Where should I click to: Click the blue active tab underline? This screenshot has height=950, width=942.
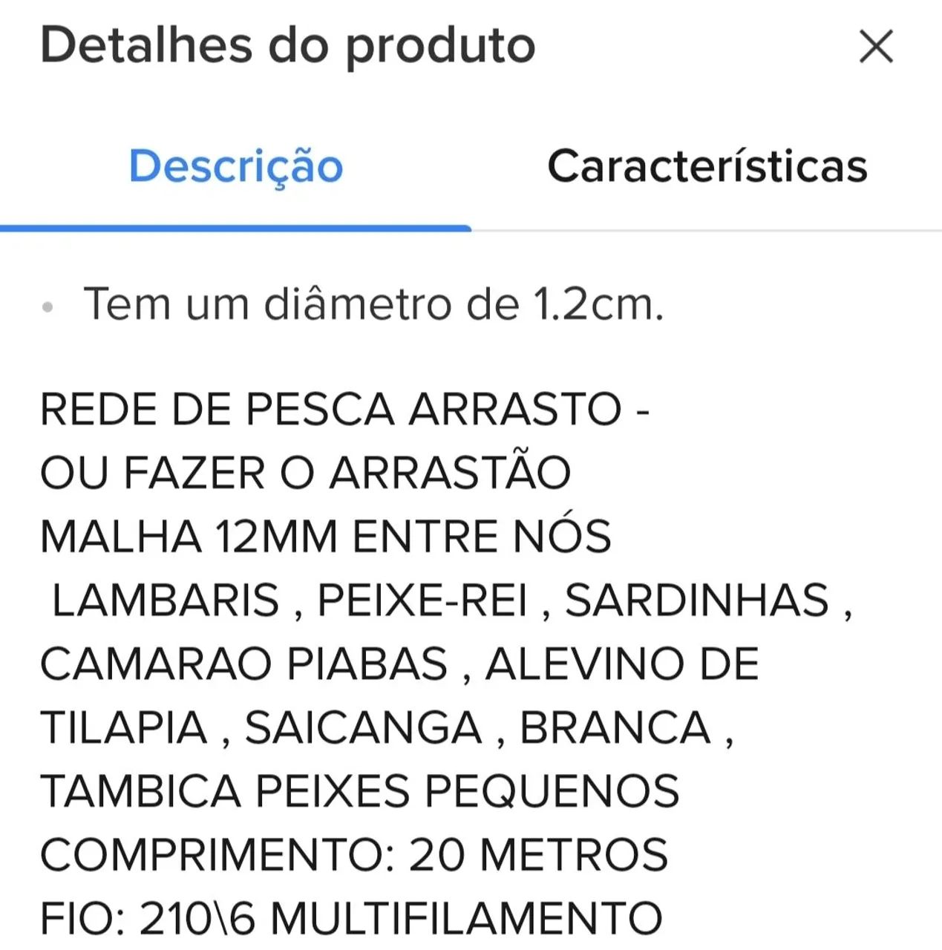coord(235,228)
